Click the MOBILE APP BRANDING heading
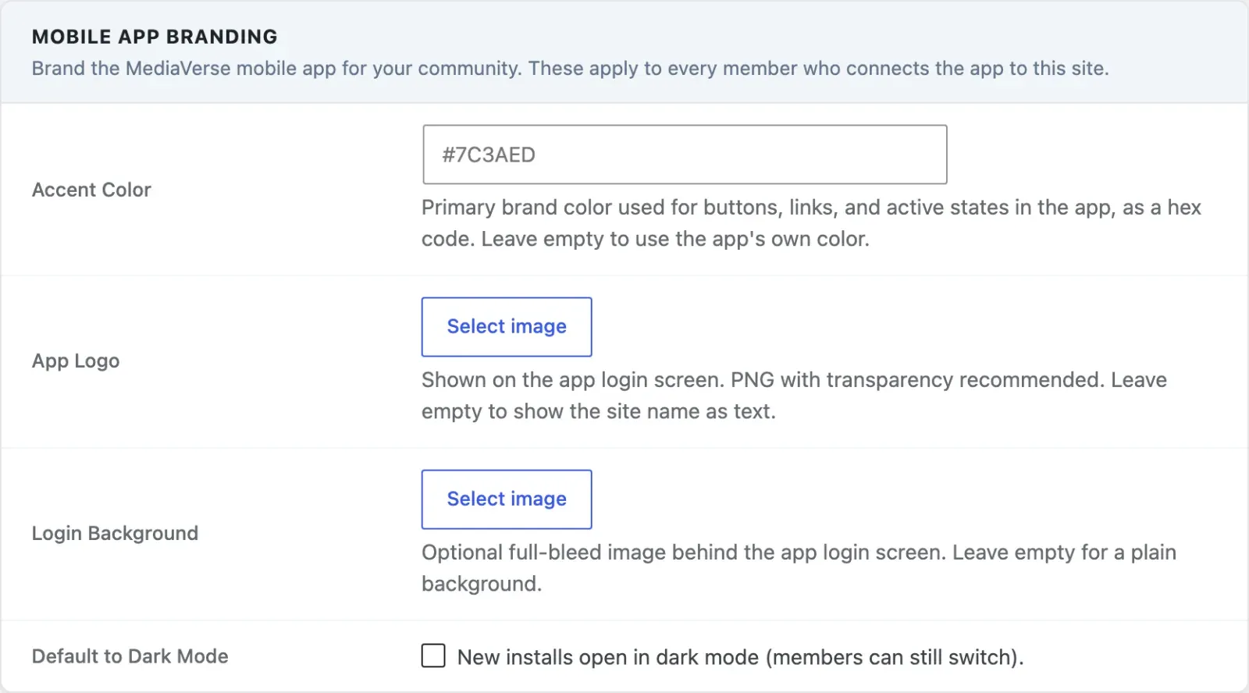The image size is (1249, 693). tap(155, 37)
